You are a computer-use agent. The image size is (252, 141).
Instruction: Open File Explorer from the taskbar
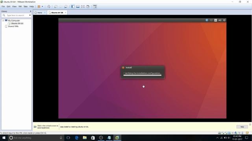85,138
